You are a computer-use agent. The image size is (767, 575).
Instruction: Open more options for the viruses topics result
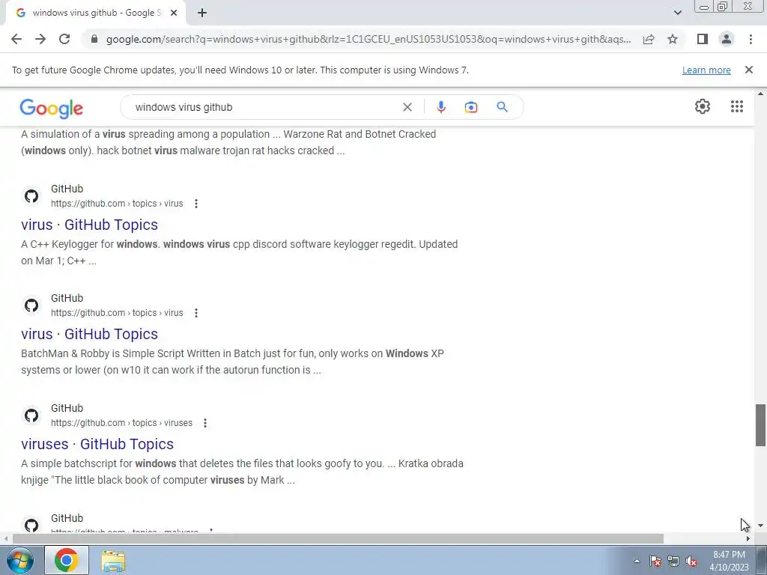(205, 423)
